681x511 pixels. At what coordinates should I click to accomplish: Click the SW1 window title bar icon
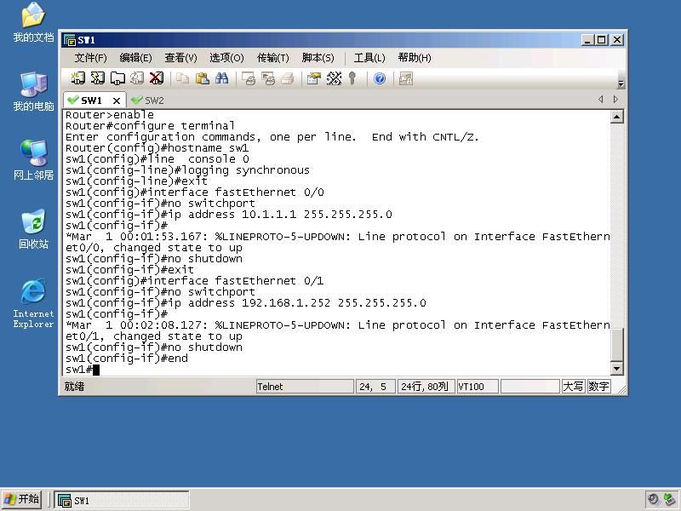(x=70, y=40)
